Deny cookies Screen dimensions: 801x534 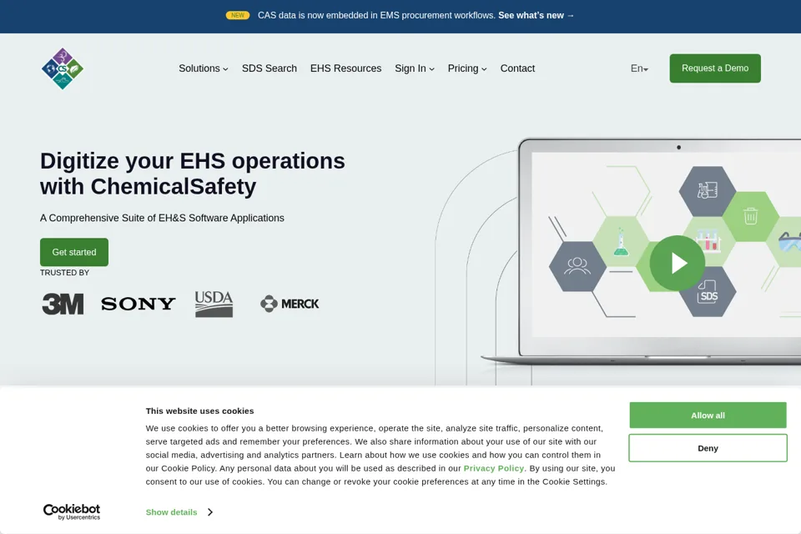click(x=708, y=448)
